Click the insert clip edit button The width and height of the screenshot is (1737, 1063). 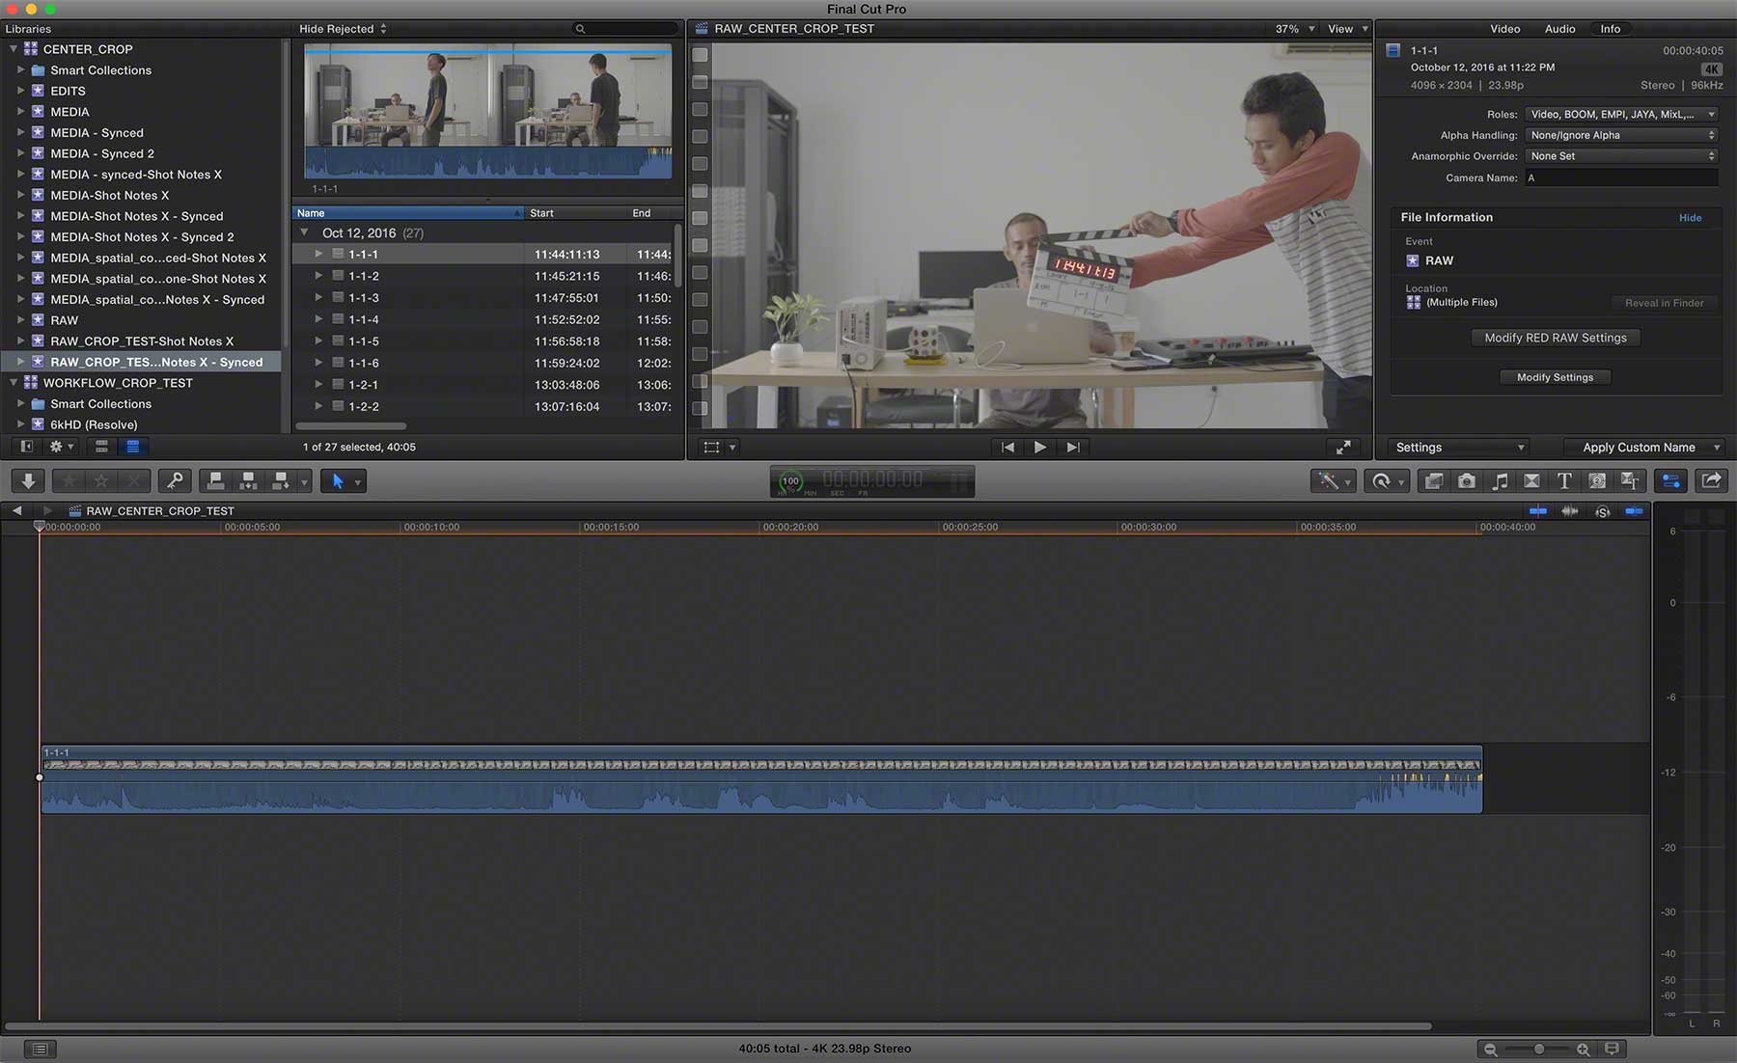click(x=248, y=480)
